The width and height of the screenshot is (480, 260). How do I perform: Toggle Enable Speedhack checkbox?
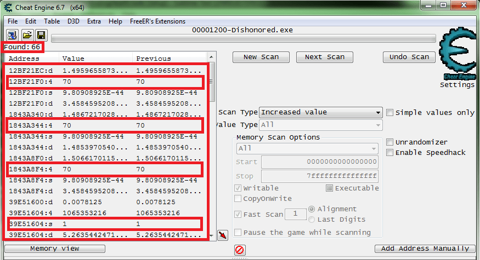tap(389, 153)
